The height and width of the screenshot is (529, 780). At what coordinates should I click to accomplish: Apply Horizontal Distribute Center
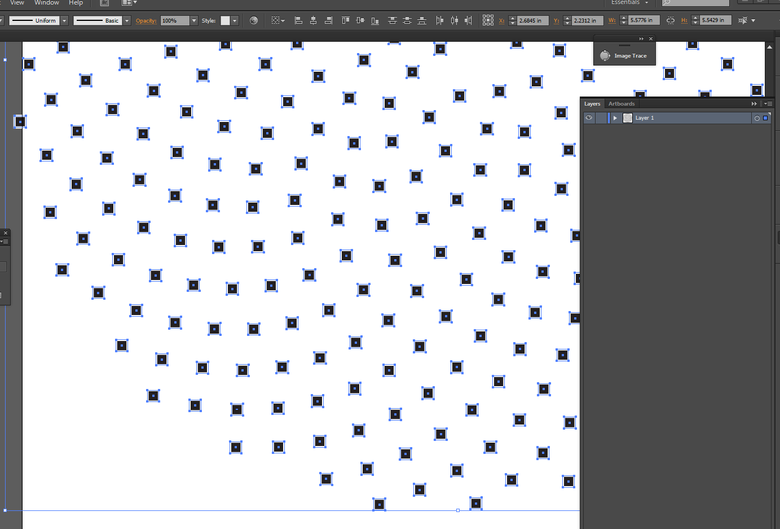[x=454, y=20]
